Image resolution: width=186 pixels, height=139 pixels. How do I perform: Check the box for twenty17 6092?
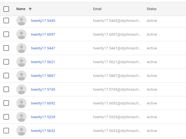click(x=6, y=103)
